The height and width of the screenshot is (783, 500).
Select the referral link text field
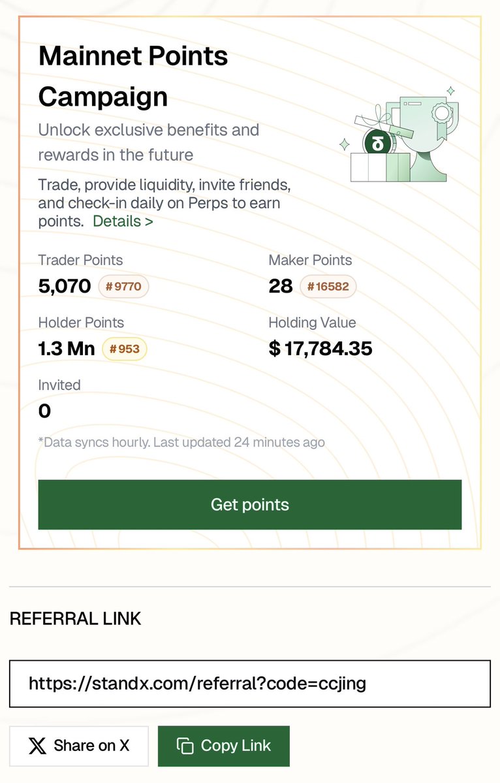pos(250,684)
